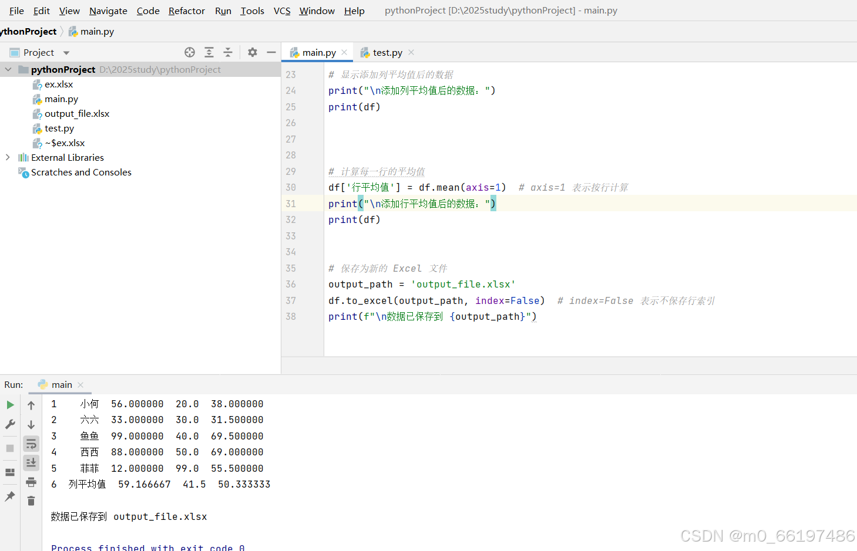Clear console with trash icon
The image size is (857, 551).
click(x=31, y=501)
